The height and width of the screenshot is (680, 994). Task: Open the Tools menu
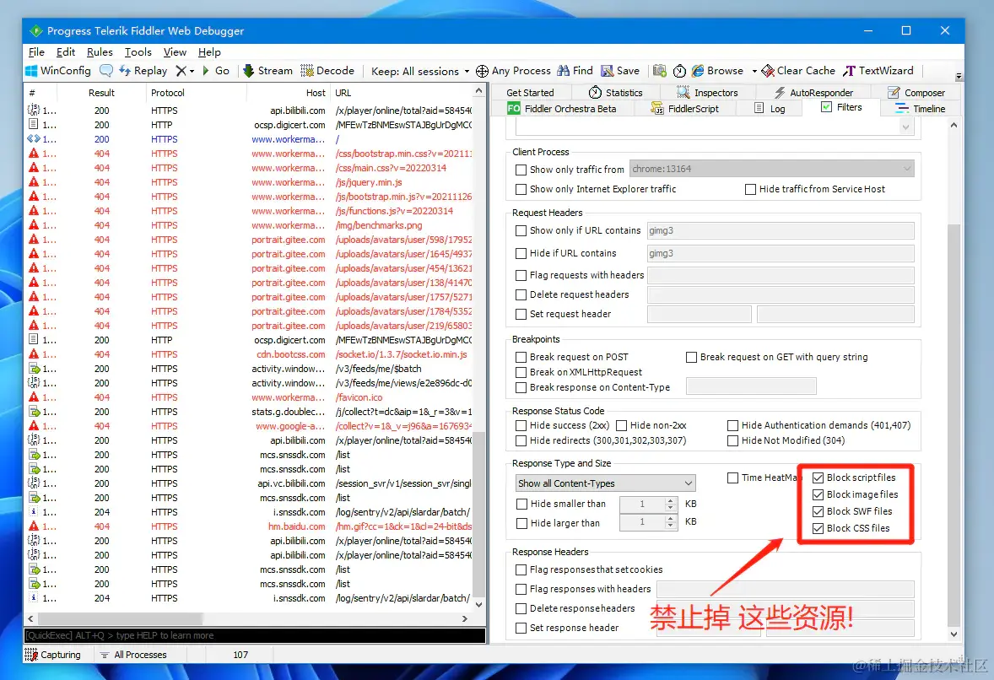(138, 52)
